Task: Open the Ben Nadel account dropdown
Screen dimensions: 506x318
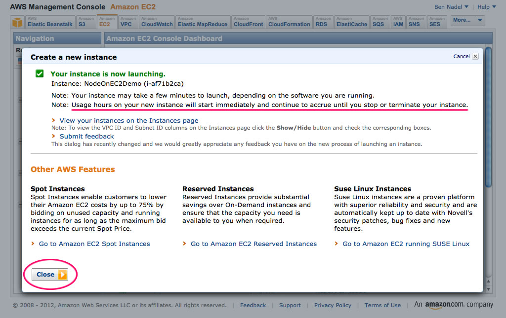Action: (x=451, y=7)
